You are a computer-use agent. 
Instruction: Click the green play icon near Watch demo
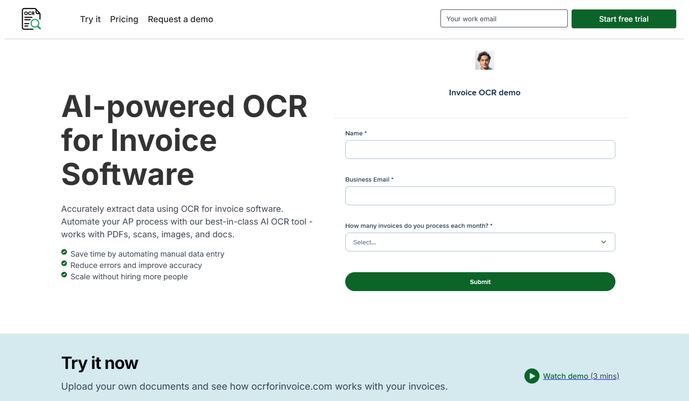[531, 376]
